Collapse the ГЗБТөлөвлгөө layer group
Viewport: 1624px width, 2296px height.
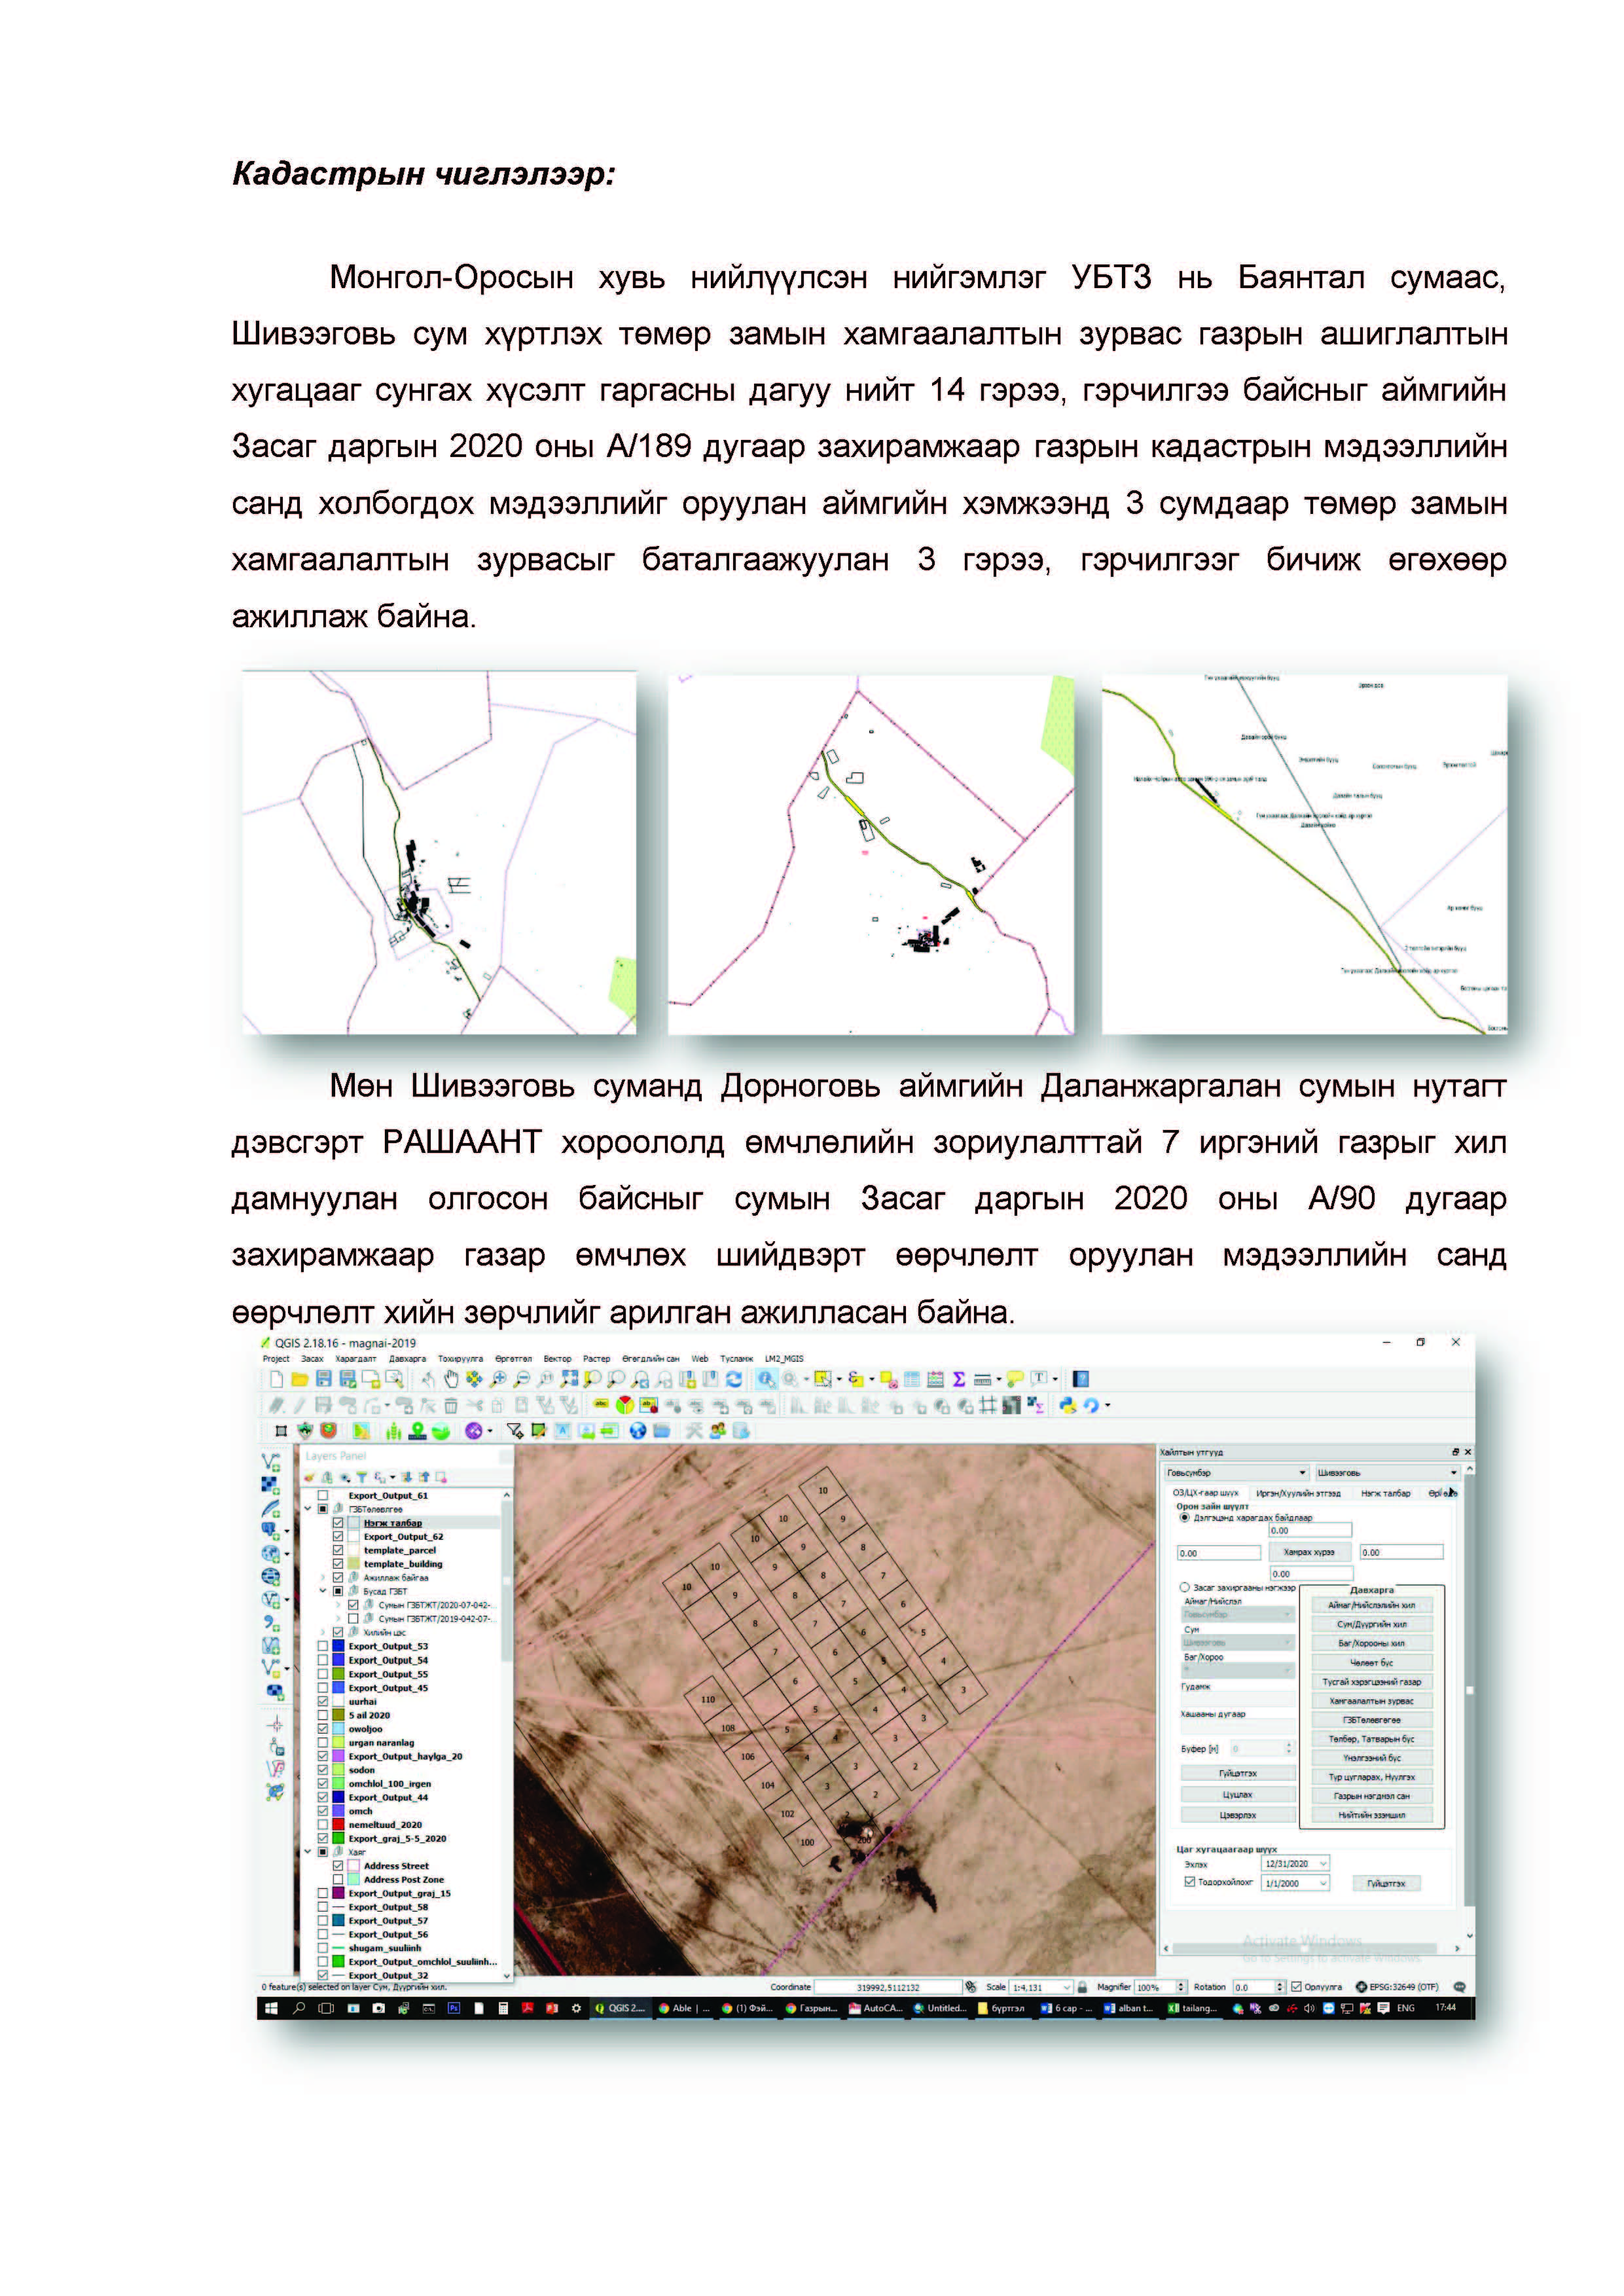coord(308,1509)
